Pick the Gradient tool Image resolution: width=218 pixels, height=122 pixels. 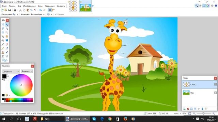click(7, 40)
